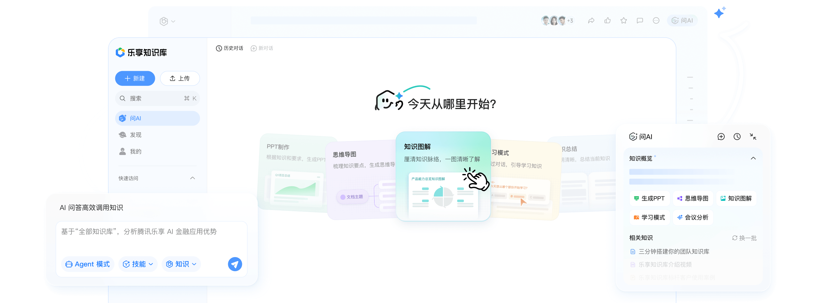Toggle Agent 模式 in the input box
The height and width of the screenshot is (303, 816).
[88, 264]
